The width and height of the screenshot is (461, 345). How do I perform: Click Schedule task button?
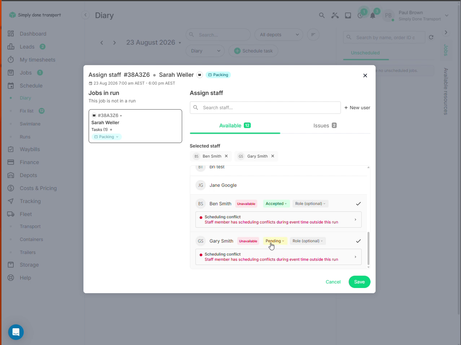[253, 51]
